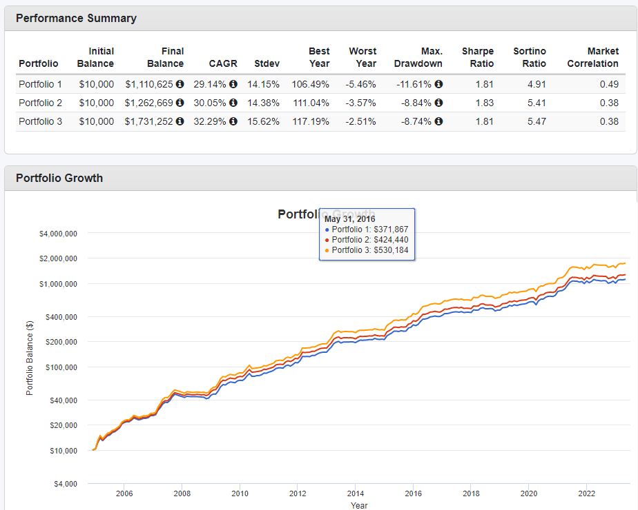Screen dimensions: 638x510
Task: Click the -2.51% worst year value
Action: tap(361, 122)
